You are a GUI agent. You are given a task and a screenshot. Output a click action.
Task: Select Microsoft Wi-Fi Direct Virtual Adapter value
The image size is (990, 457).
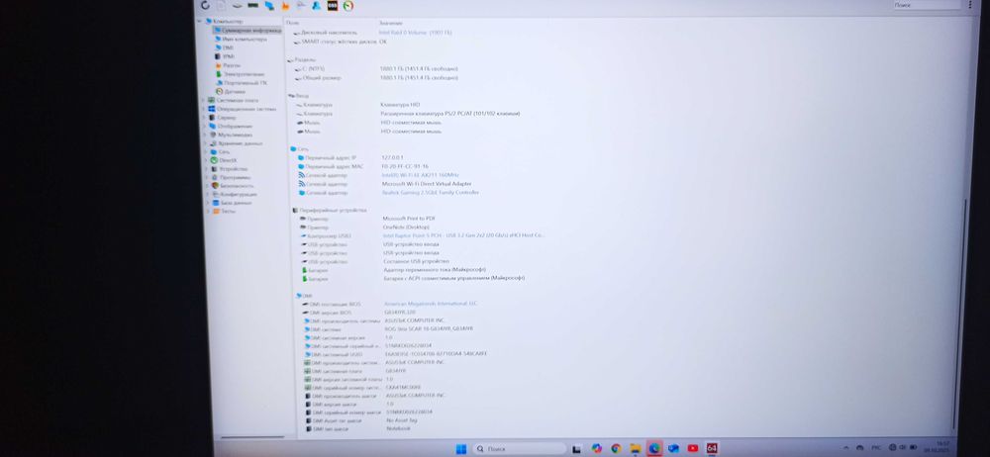(427, 184)
